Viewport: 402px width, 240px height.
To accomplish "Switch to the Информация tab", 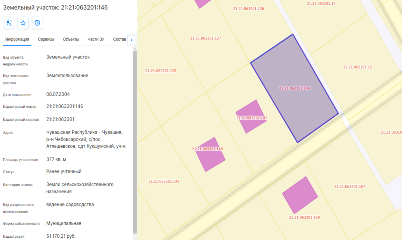I will (x=17, y=40).
